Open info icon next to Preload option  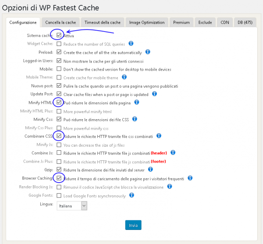pos(148,52)
